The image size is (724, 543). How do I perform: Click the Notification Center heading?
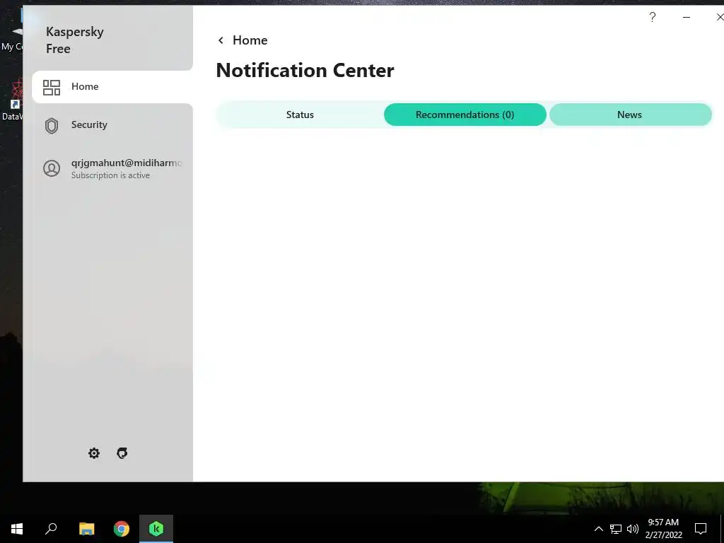pyautogui.click(x=305, y=70)
